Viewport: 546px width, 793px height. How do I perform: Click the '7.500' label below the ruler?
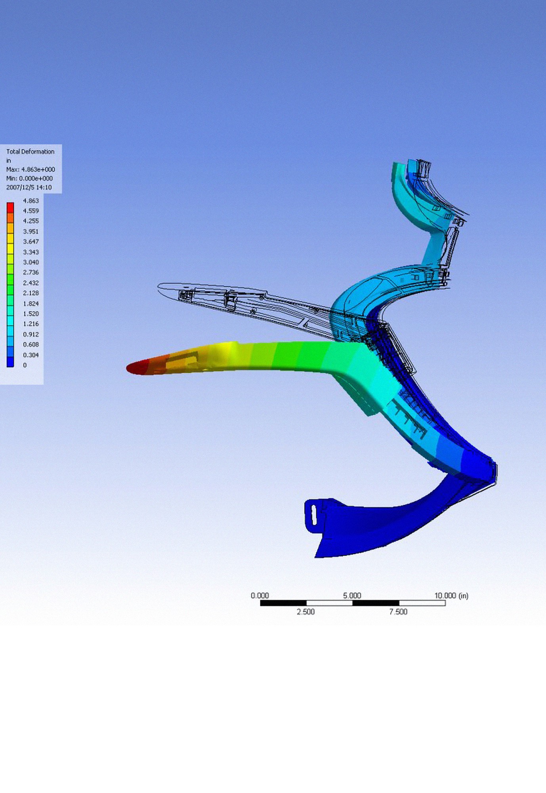click(398, 612)
